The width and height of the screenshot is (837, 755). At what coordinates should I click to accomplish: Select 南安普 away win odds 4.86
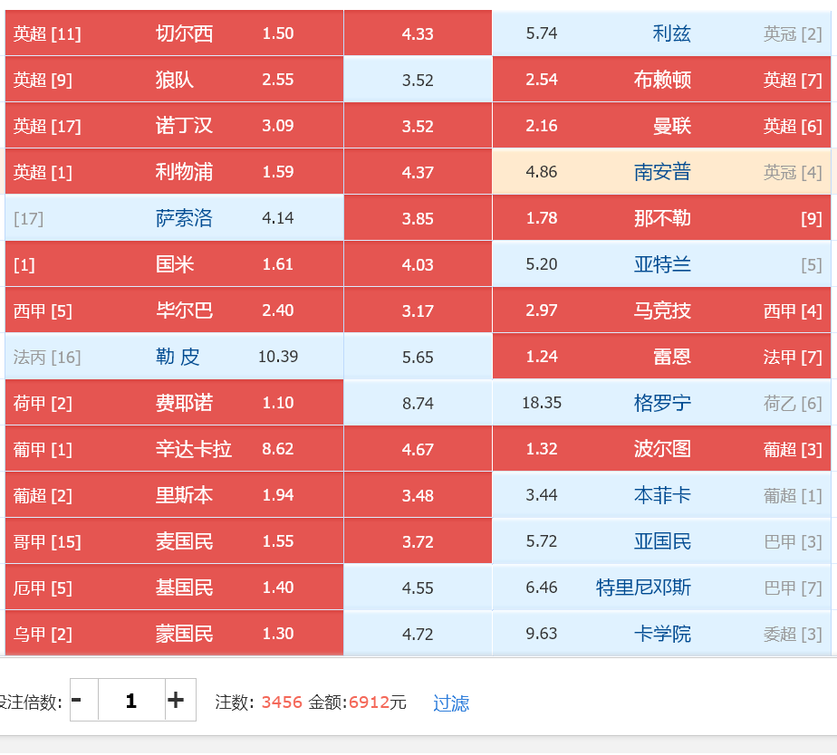click(661, 172)
